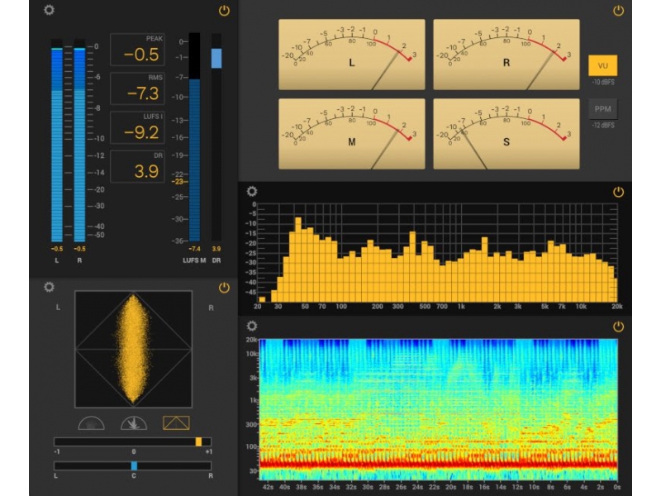Toggle power of the spectrum analyzer panel
Screen dimensions: 661x496
pyautogui.click(x=618, y=192)
